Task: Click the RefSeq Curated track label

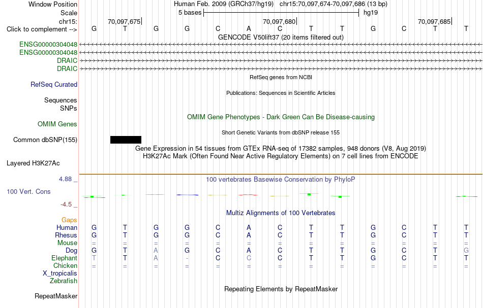Action: [53, 85]
